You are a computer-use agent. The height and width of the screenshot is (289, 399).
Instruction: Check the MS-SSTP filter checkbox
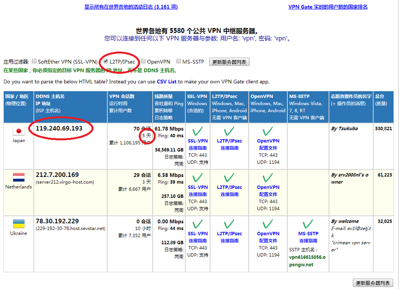[x=178, y=61]
